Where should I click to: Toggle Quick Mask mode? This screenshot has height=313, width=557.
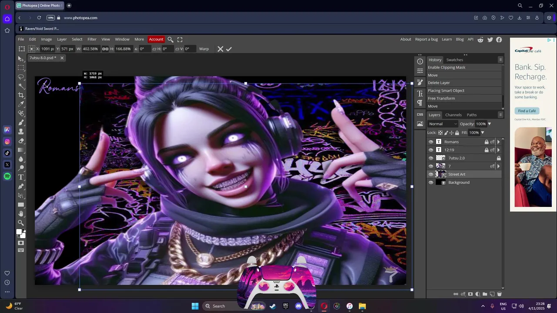[x=21, y=243]
